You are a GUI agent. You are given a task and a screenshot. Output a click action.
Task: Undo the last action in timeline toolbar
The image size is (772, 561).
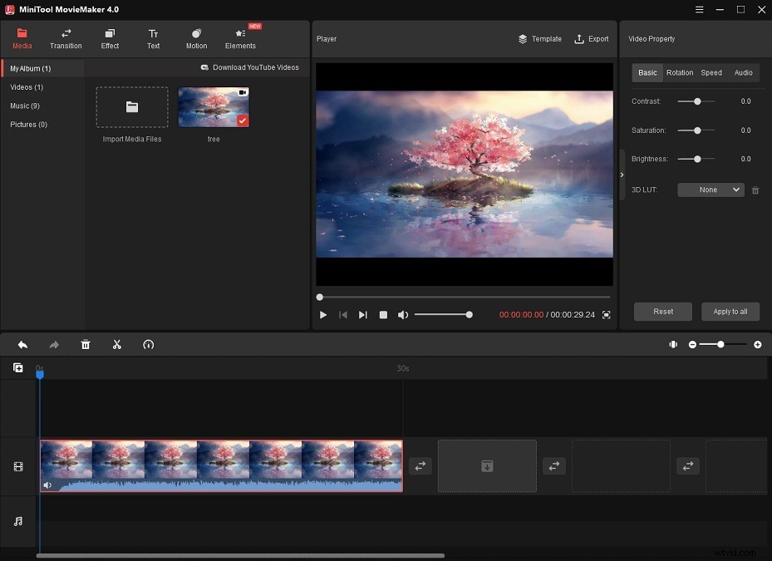tap(22, 344)
